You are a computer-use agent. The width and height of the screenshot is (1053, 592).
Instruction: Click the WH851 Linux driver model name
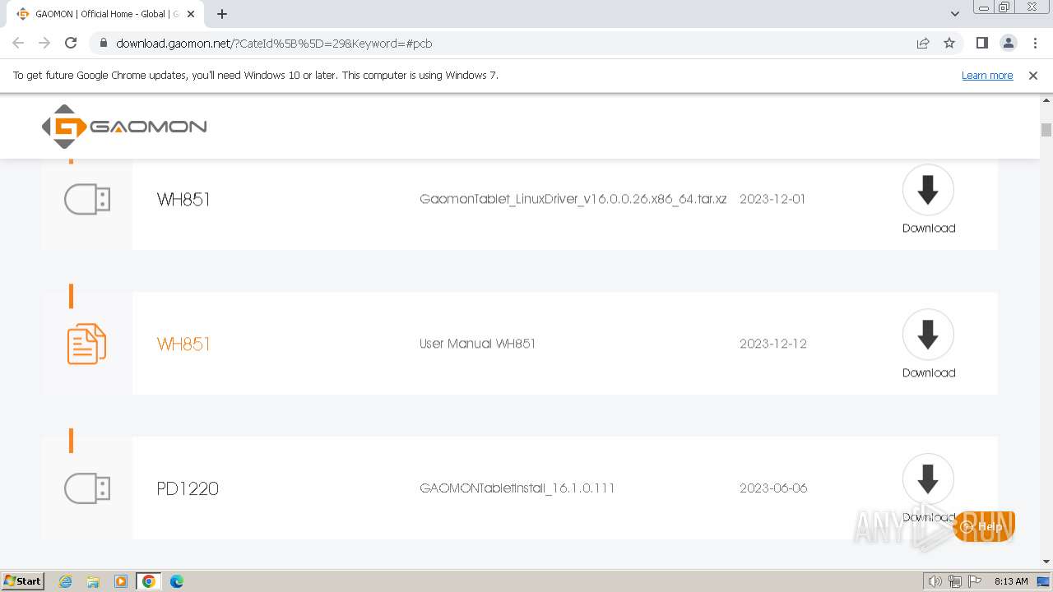coord(183,199)
